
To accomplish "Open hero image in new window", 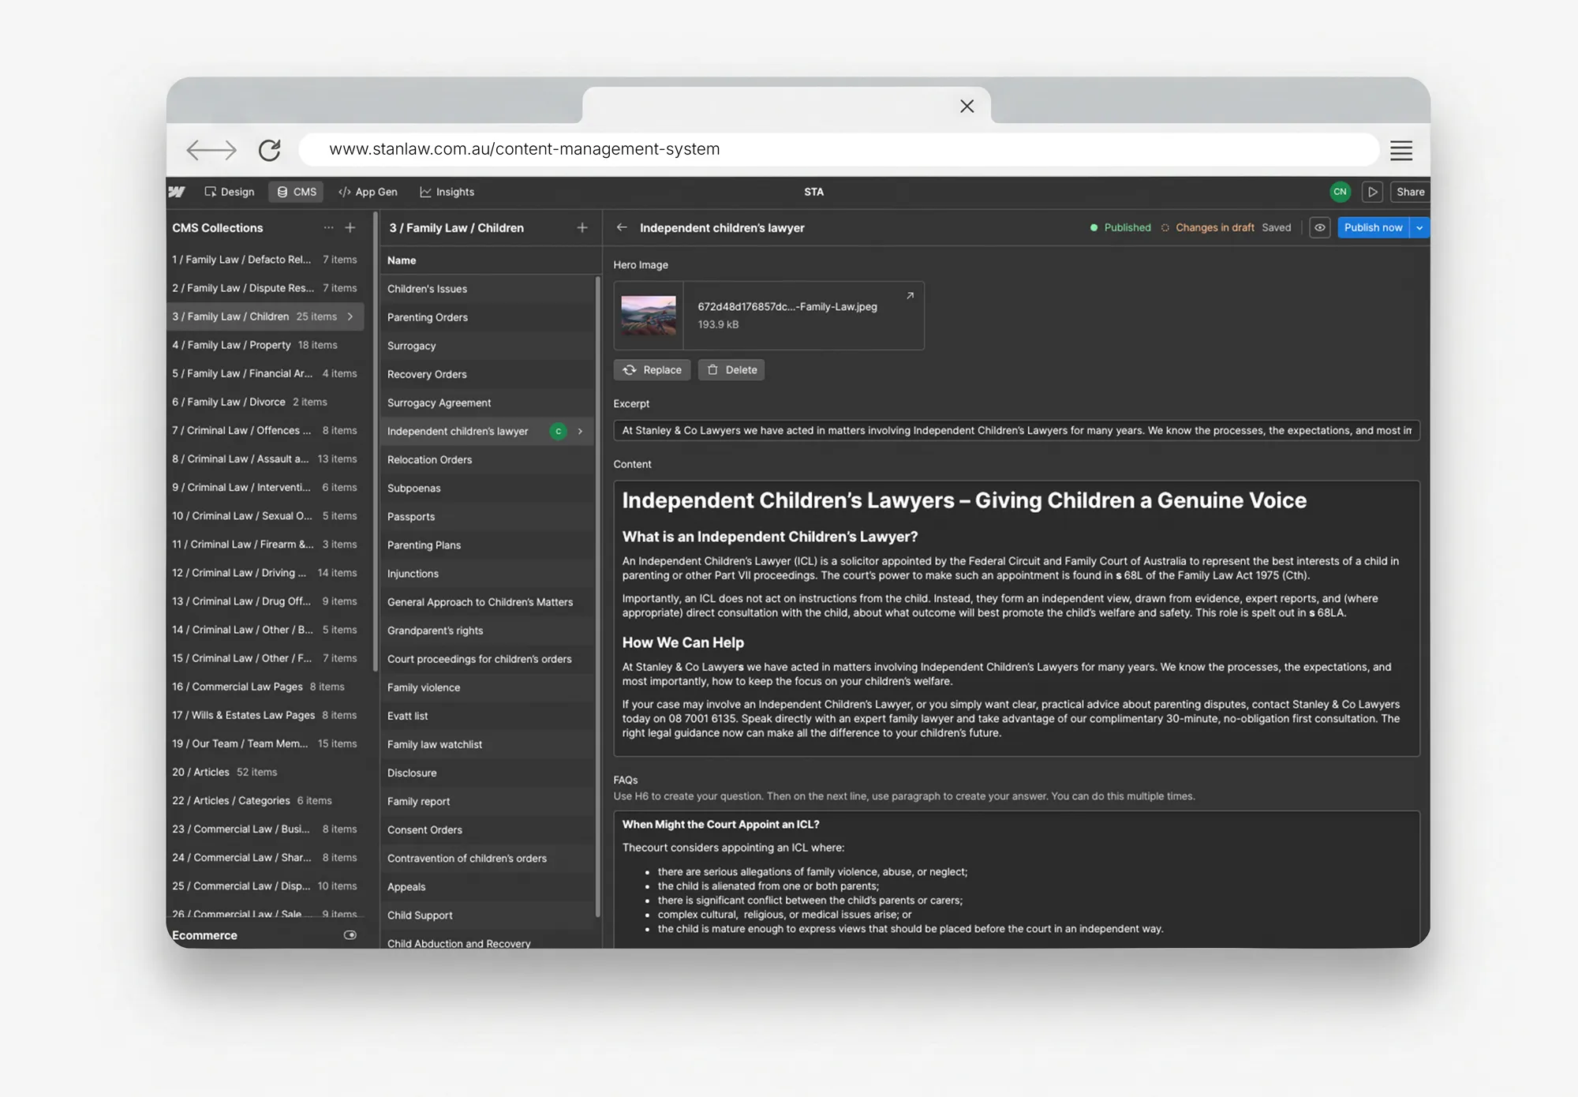I will pos(910,295).
